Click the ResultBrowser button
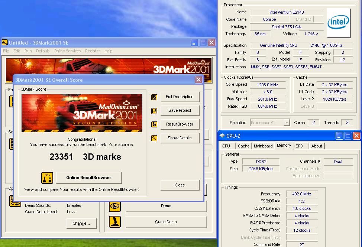This screenshot has height=247, width=362. click(x=180, y=124)
